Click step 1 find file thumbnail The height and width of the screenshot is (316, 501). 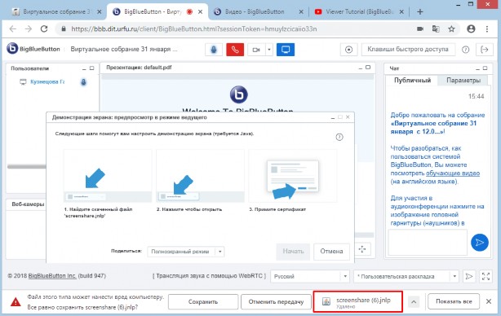(108, 177)
